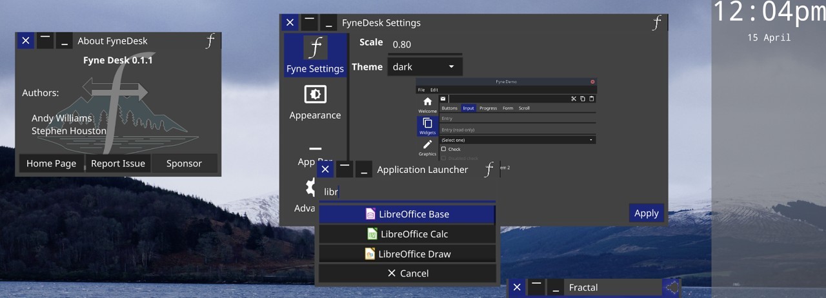Click the Fyne logo in Launcher title bar
This screenshot has width=826, height=298.
tap(489, 170)
